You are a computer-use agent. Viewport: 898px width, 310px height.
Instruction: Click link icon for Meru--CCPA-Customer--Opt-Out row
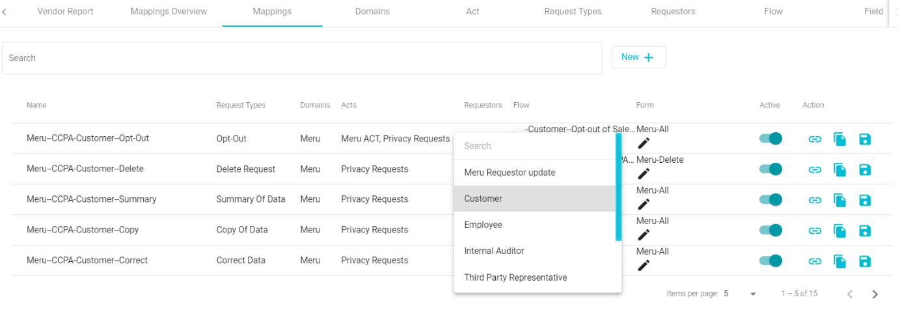pyautogui.click(x=815, y=139)
